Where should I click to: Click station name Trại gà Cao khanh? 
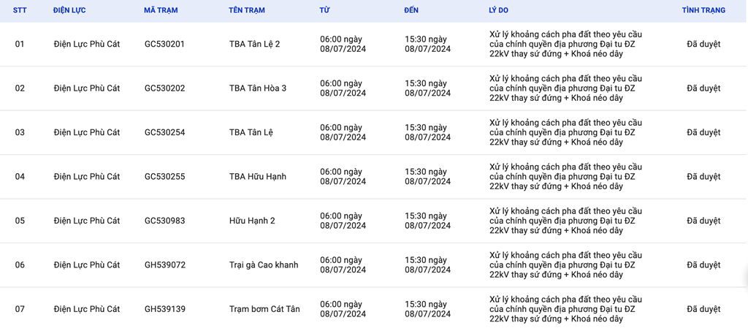click(x=264, y=265)
